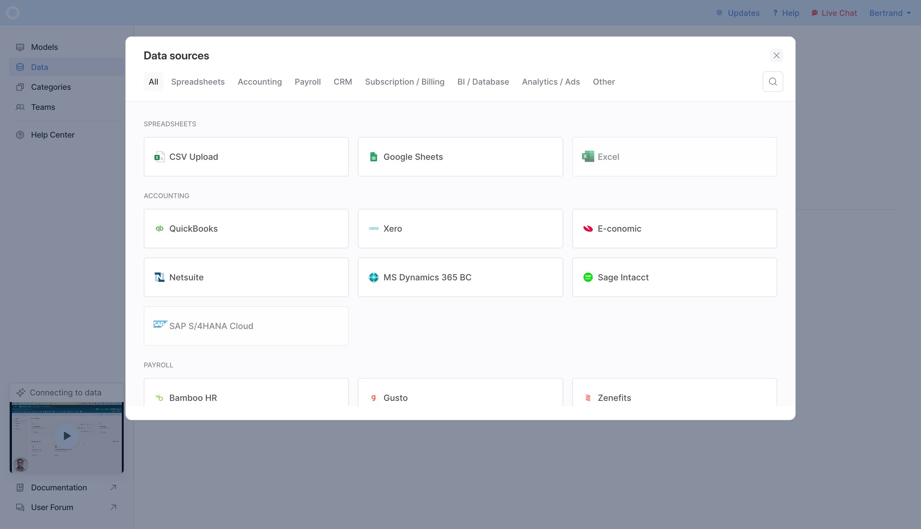Switch to the Analytics / Ads tab
921x529 pixels.
click(x=551, y=81)
